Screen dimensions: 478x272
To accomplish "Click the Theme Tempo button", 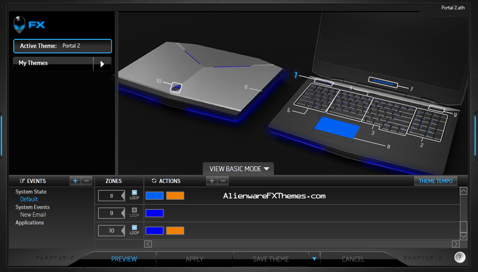I will 436,181.
